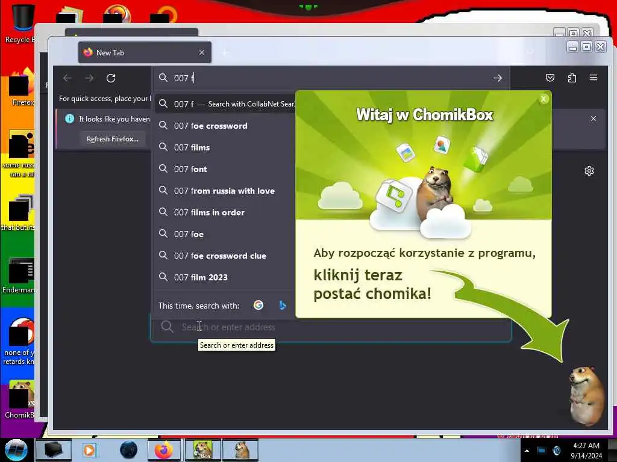Screen dimensions: 617x462
Task: Open the Extensions puzzle icon
Action: point(572,78)
